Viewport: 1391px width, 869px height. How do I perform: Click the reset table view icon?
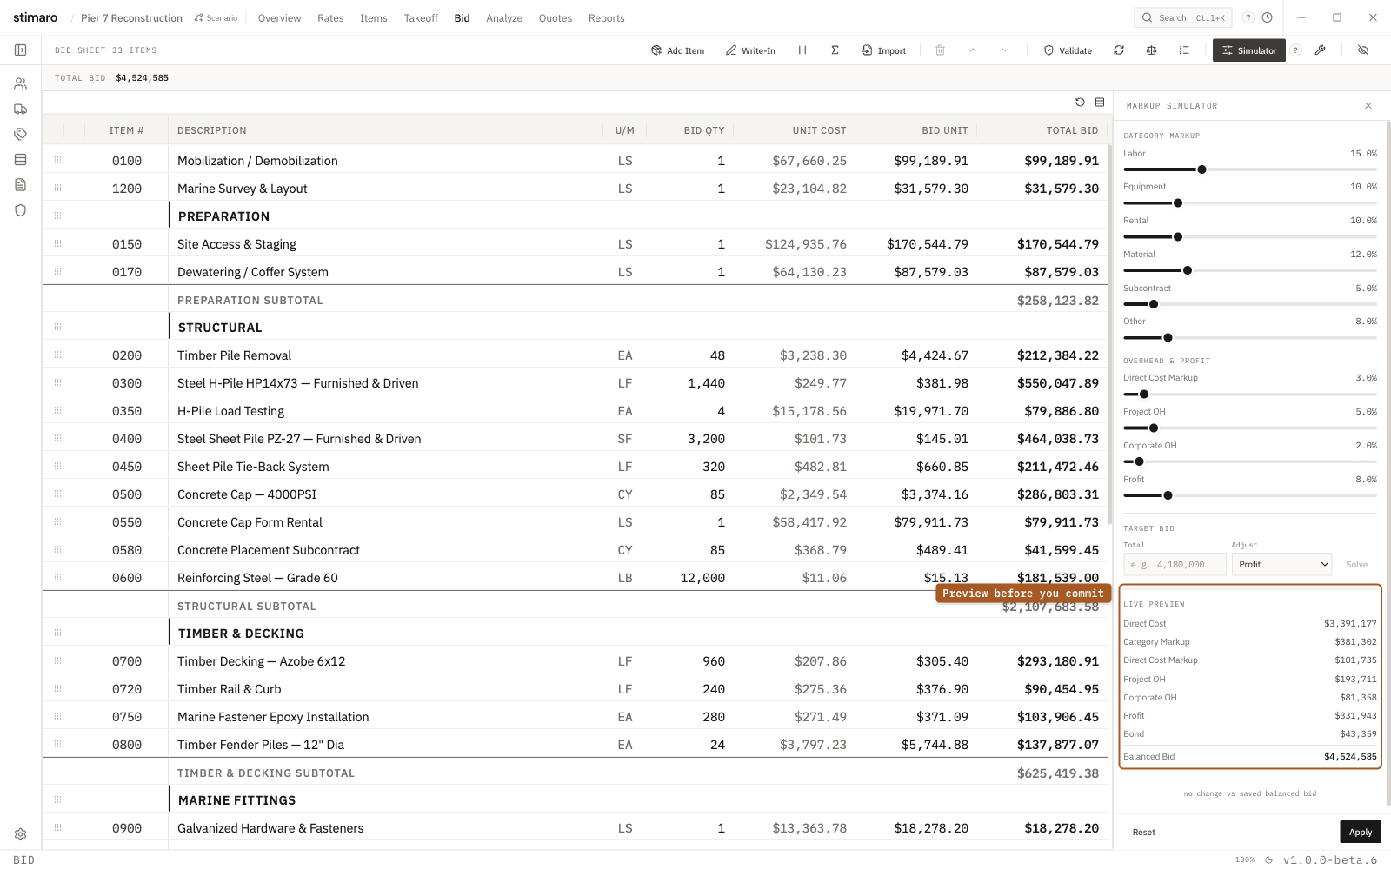point(1080,103)
